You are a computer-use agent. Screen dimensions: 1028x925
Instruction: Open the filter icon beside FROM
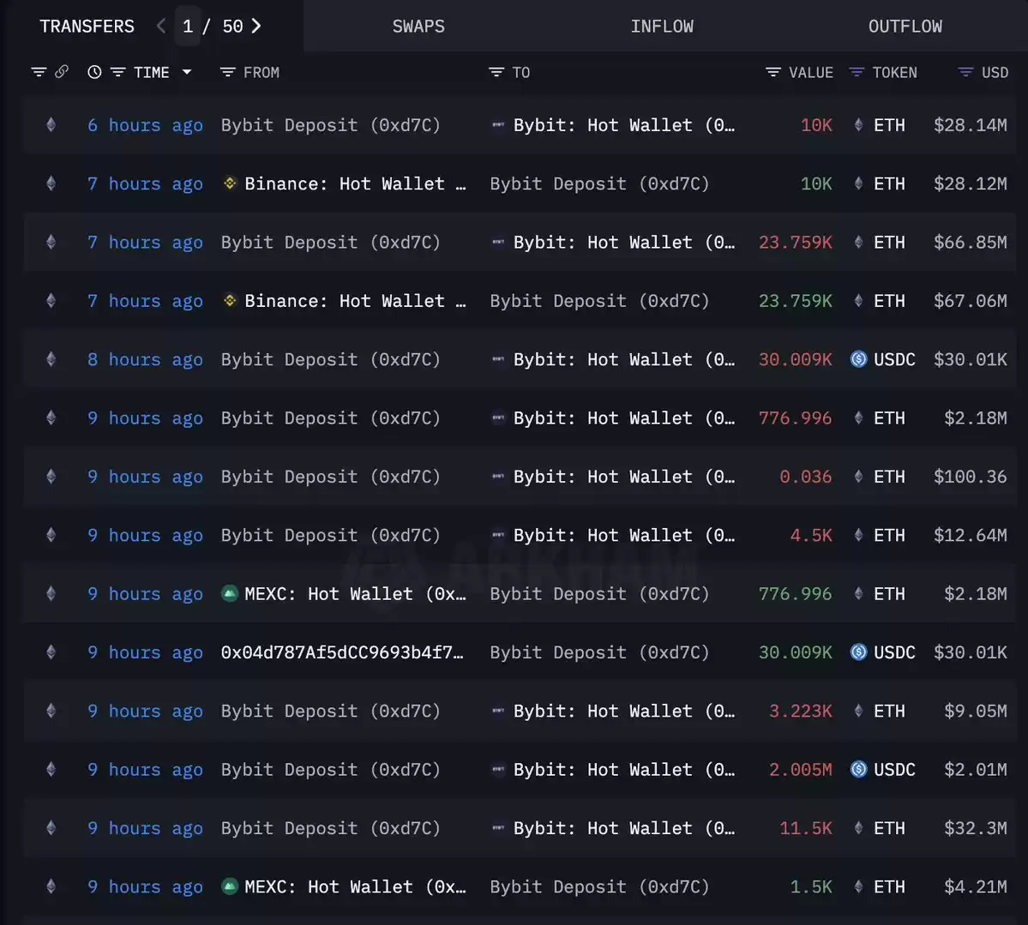pos(227,72)
